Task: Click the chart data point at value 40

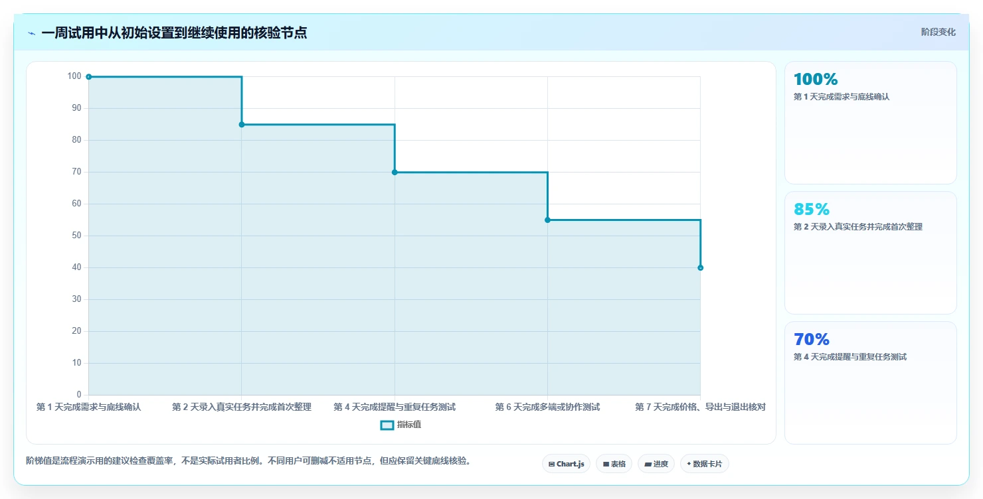Action: [700, 267]
